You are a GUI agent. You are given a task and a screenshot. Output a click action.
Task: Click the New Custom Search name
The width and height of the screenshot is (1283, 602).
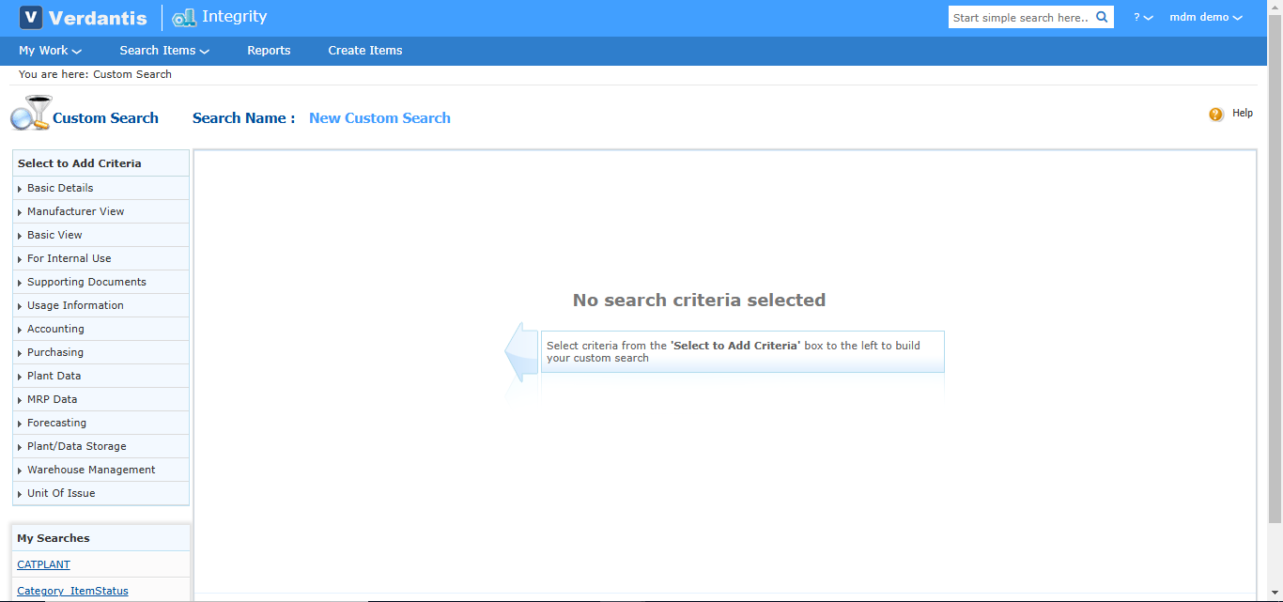(x=379, y=118)
